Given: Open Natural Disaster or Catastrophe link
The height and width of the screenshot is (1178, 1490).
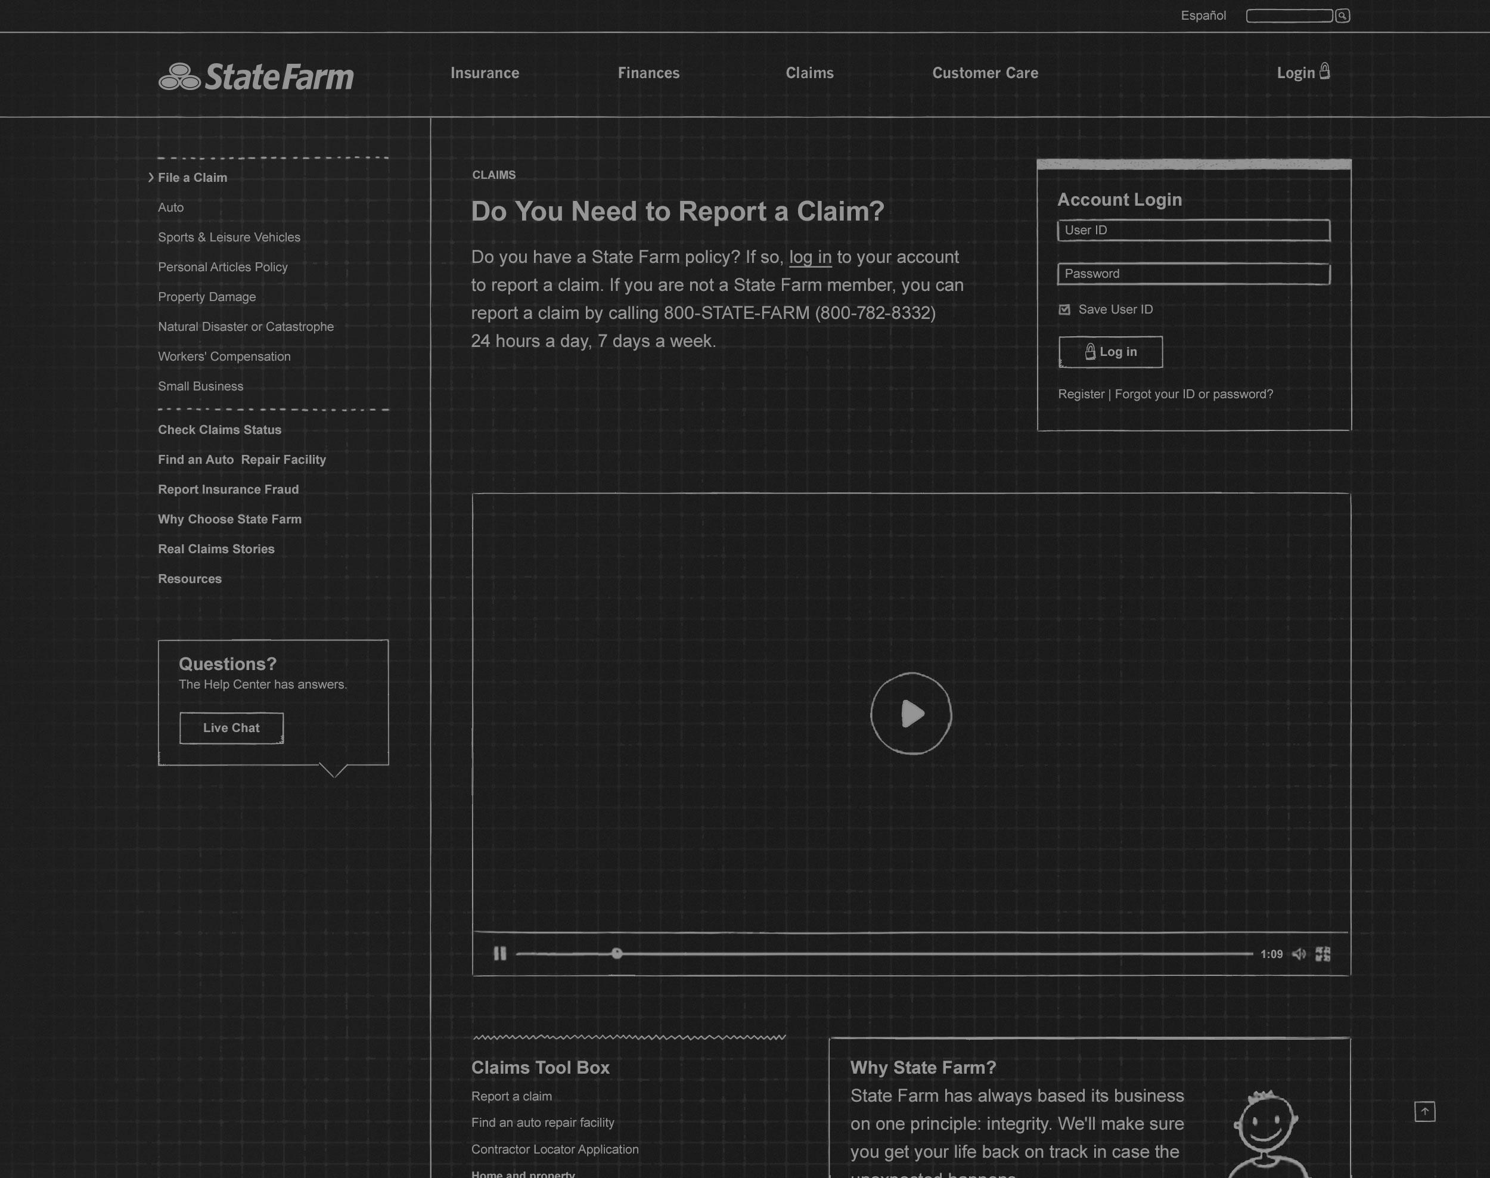Looking at the screenshot, I should 246,326.
